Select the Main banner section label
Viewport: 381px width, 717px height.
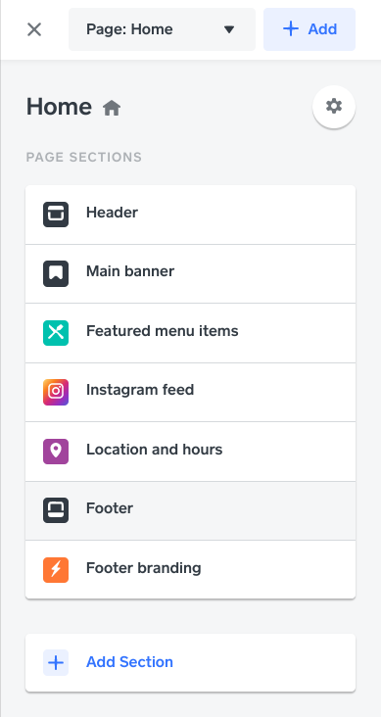[x=130, y=271]
